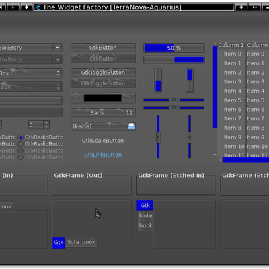Screen dimensions: 269x269
Task: Select Item 4 in Column 1
Action: coord(232,91)
